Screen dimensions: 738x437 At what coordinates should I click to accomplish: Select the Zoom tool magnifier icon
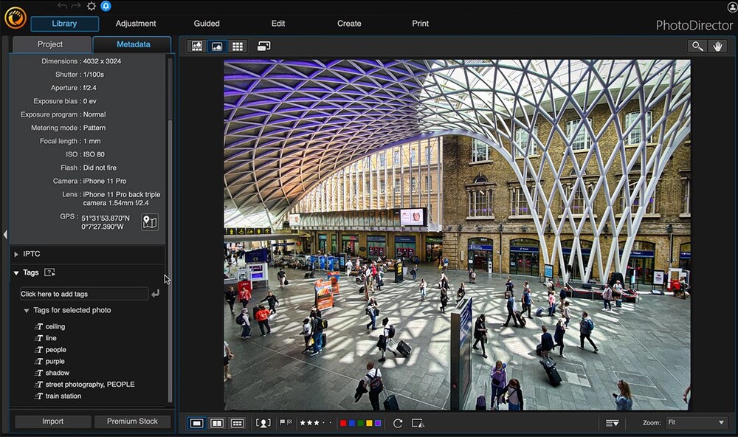698,46
